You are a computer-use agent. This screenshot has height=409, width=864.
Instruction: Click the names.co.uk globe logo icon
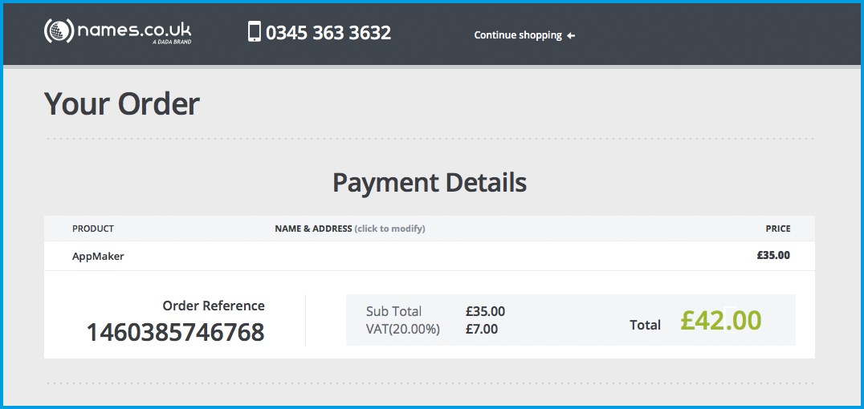[58, 32]
